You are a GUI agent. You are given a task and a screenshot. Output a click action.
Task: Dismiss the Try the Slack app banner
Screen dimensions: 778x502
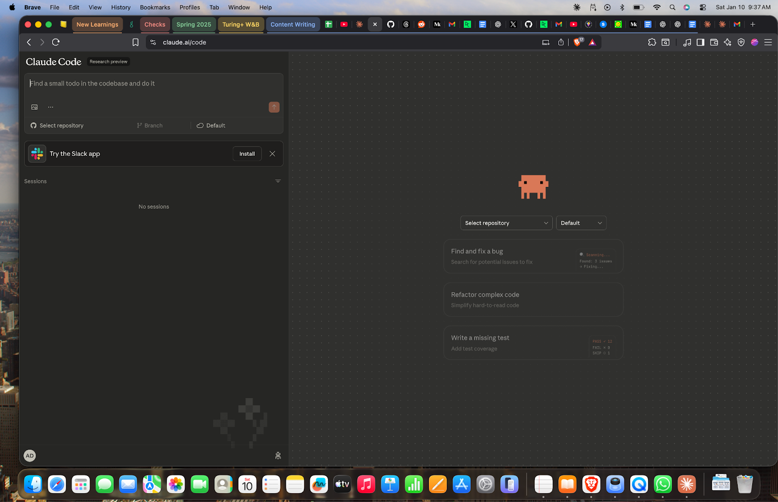[272, 154]
